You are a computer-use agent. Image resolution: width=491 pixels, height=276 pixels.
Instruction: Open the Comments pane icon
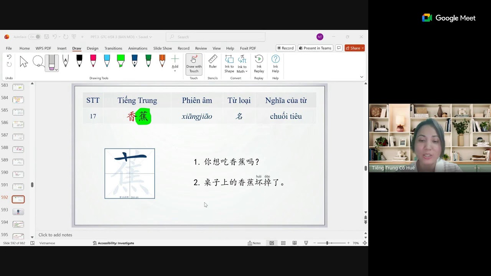339,48
